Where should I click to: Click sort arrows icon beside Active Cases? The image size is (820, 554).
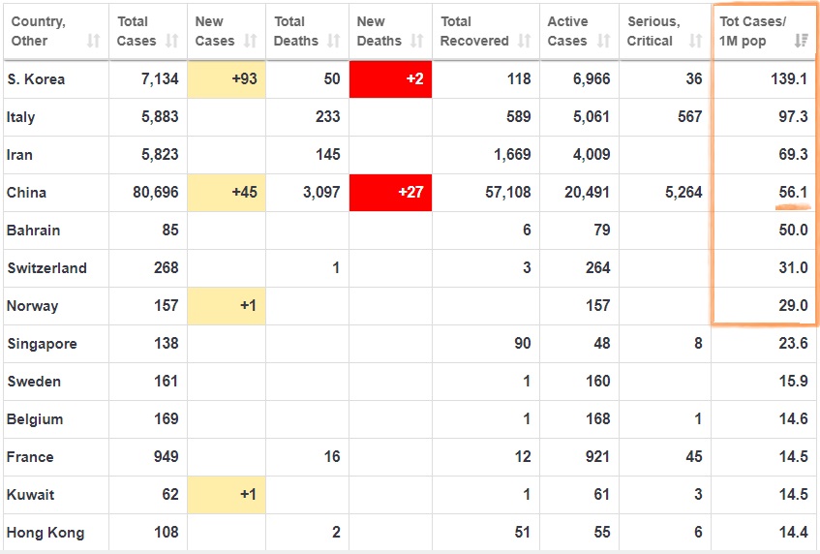604,41
